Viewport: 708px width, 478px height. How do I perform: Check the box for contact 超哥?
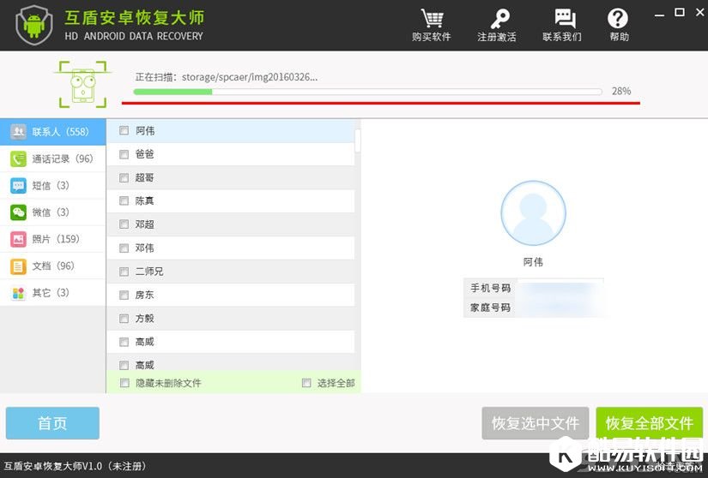pos(124,177)
